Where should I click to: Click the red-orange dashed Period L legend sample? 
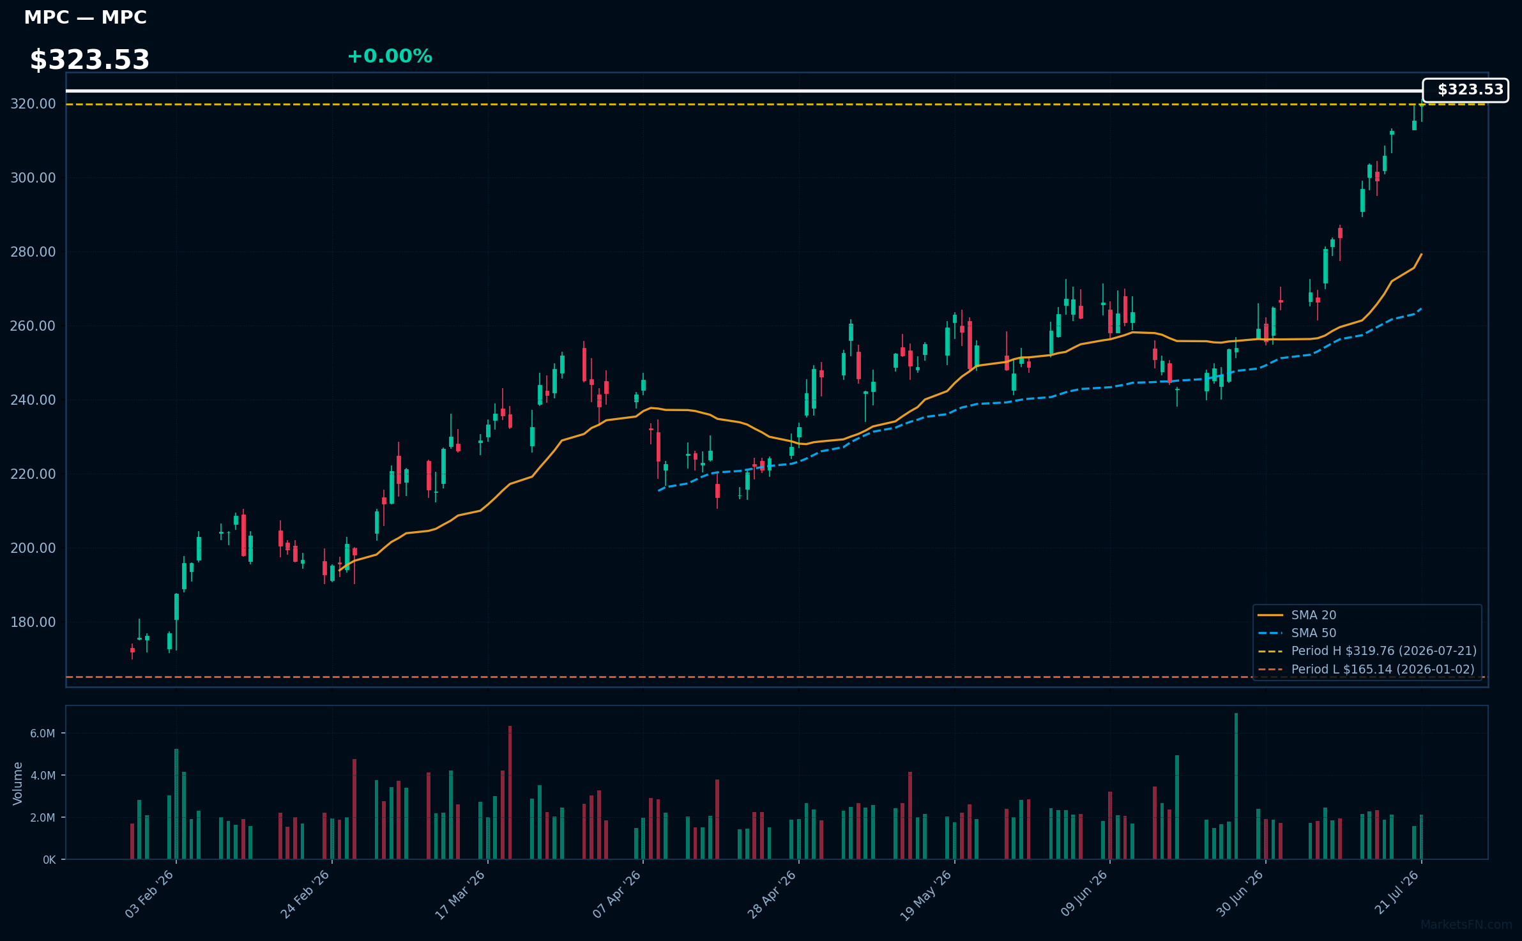point(1270,670)
